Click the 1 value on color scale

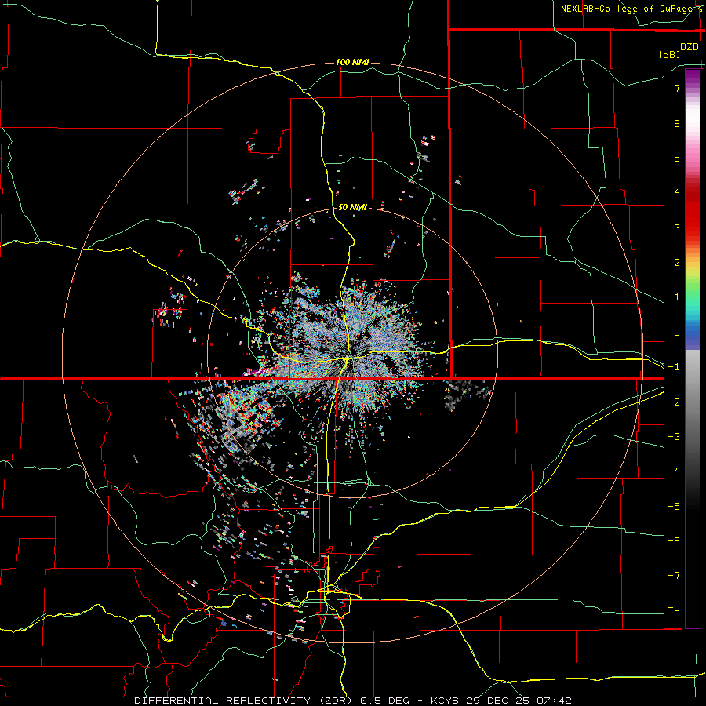(x=677, y=297)
